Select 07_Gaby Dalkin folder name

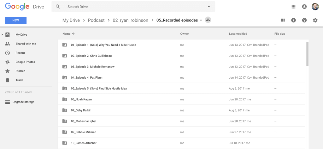[81, 110]
